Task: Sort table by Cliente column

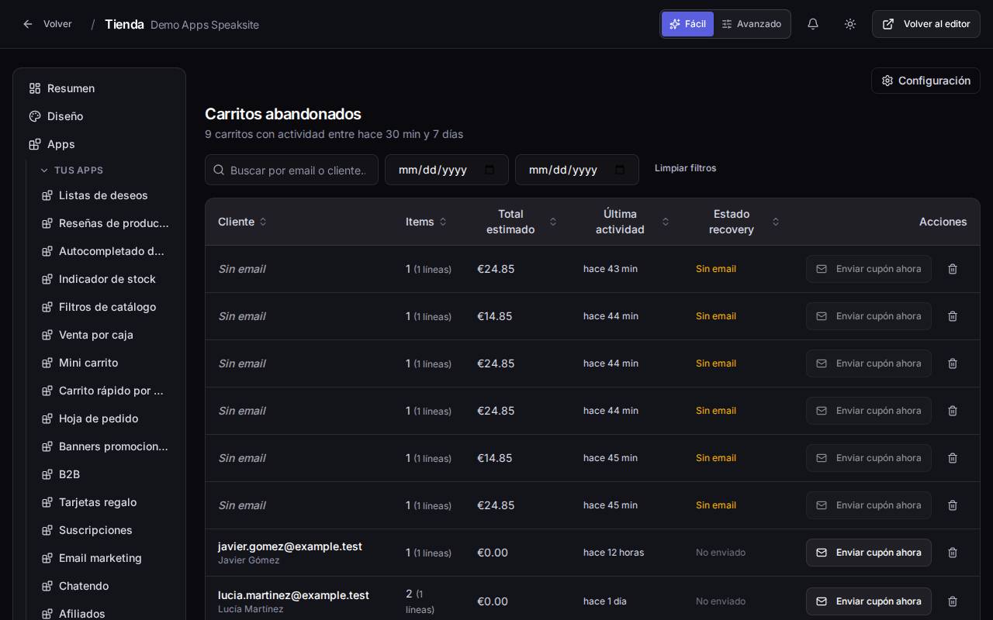Action: 242,222
